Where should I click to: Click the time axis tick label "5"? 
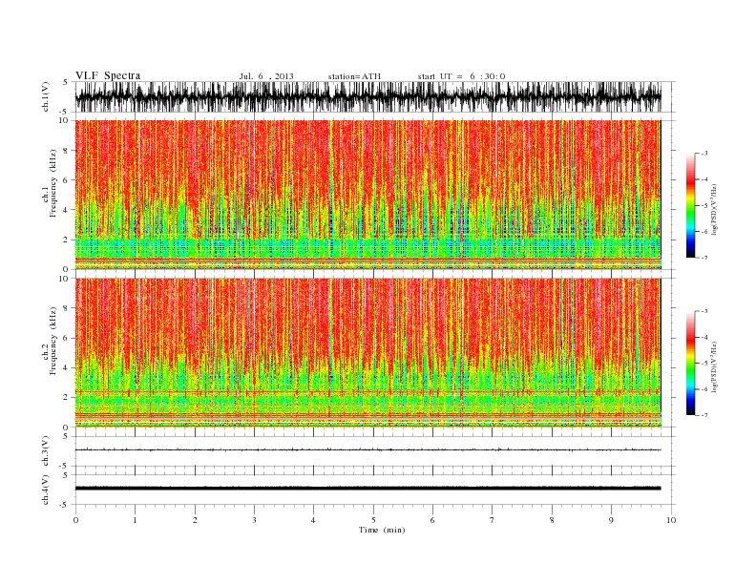[x=373, y=520]
